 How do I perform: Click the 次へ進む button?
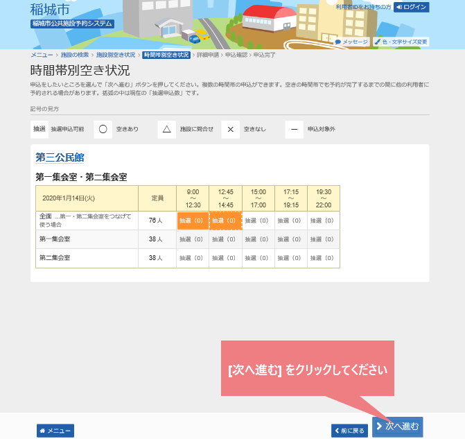(x=397, y=427)
